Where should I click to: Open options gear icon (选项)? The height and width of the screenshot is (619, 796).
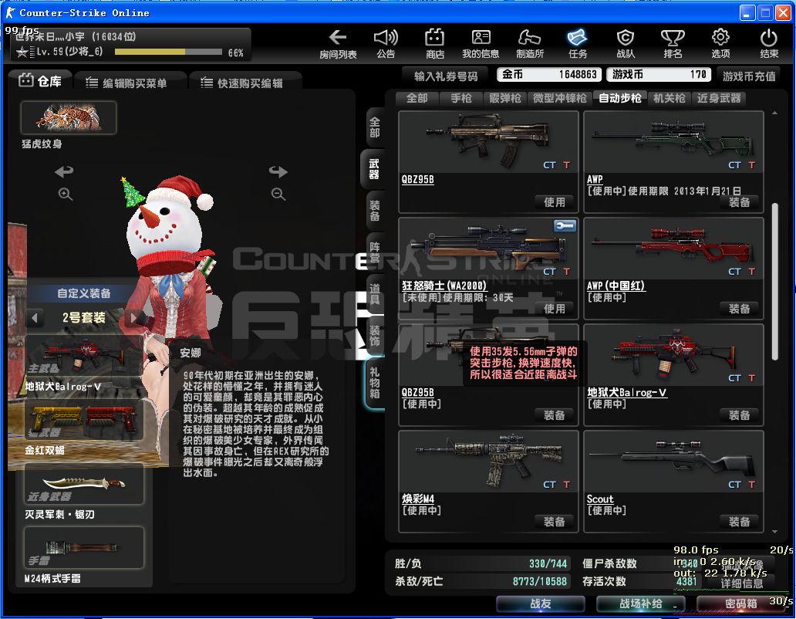pos(720,44)
